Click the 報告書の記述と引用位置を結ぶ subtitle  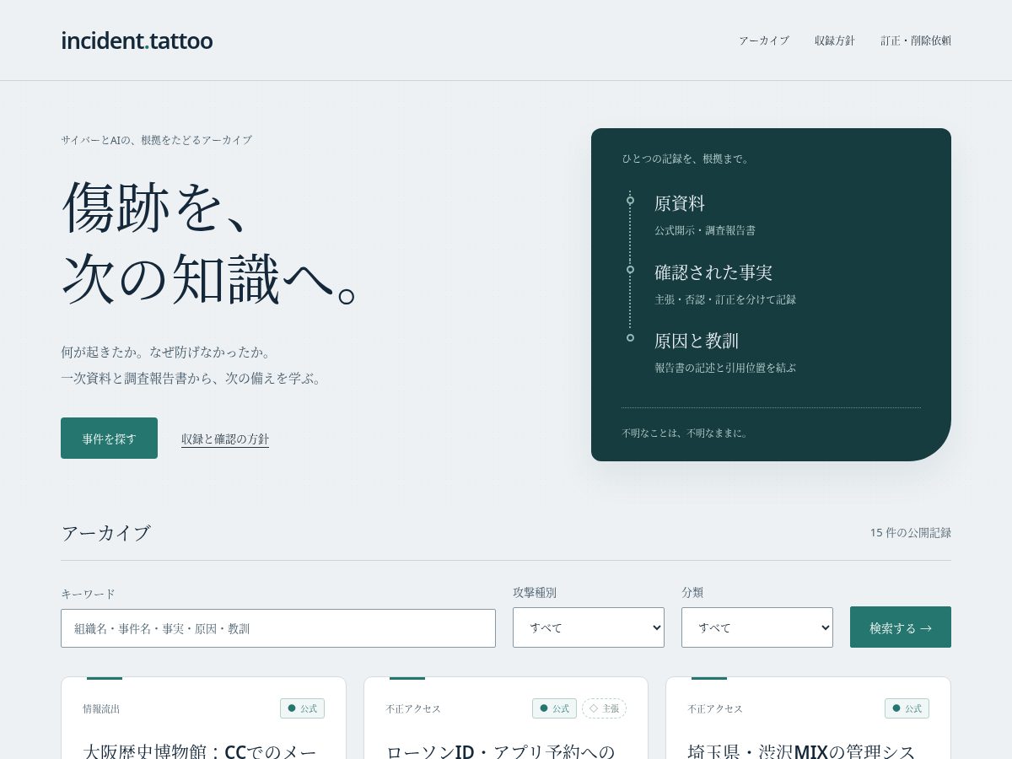pyautogui.click(x=725, y=368)
